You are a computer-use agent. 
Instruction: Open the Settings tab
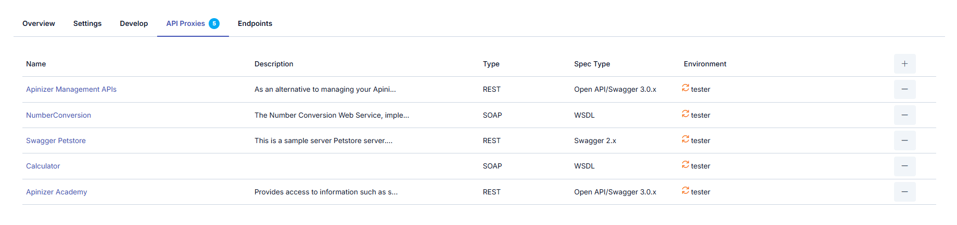[87, 23]
